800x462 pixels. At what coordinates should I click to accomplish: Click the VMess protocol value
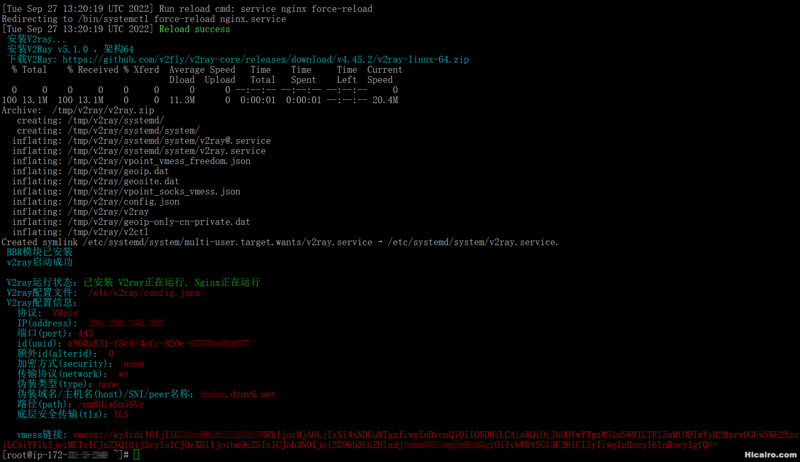point(65,313)
